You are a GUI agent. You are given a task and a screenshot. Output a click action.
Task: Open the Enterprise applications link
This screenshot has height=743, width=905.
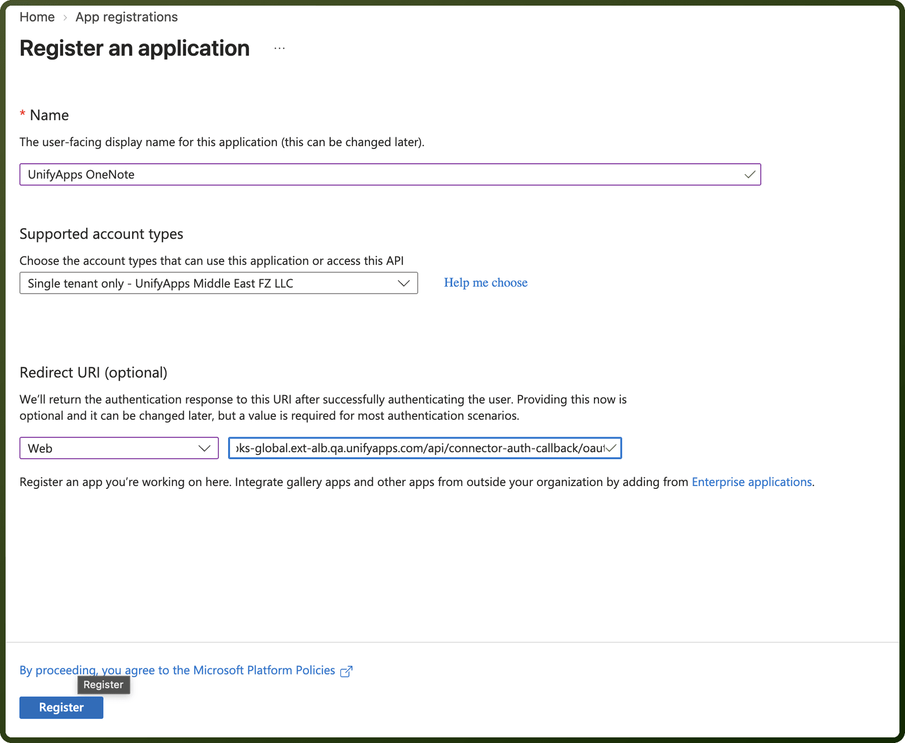(x=751, y=482)
